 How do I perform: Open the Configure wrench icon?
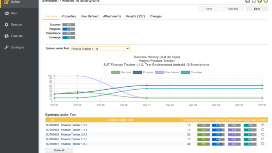(6, 47)
